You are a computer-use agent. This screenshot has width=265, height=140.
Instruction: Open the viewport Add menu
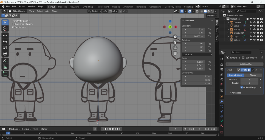tap(47, 11)
